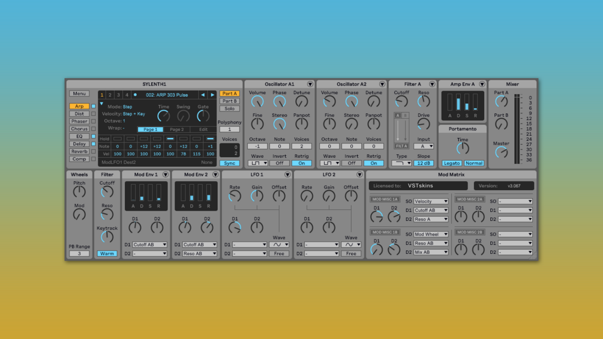Viewport: 603px width, 339px height.
Task: Toggle Oscillator A1 Invert Off button
Action: point(280,163)
